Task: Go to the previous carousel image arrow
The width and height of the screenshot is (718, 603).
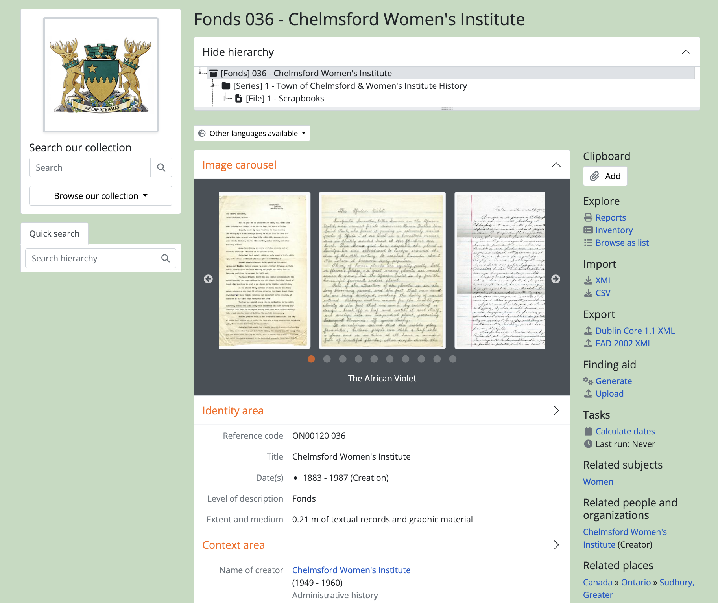Action: click(208, 279)
